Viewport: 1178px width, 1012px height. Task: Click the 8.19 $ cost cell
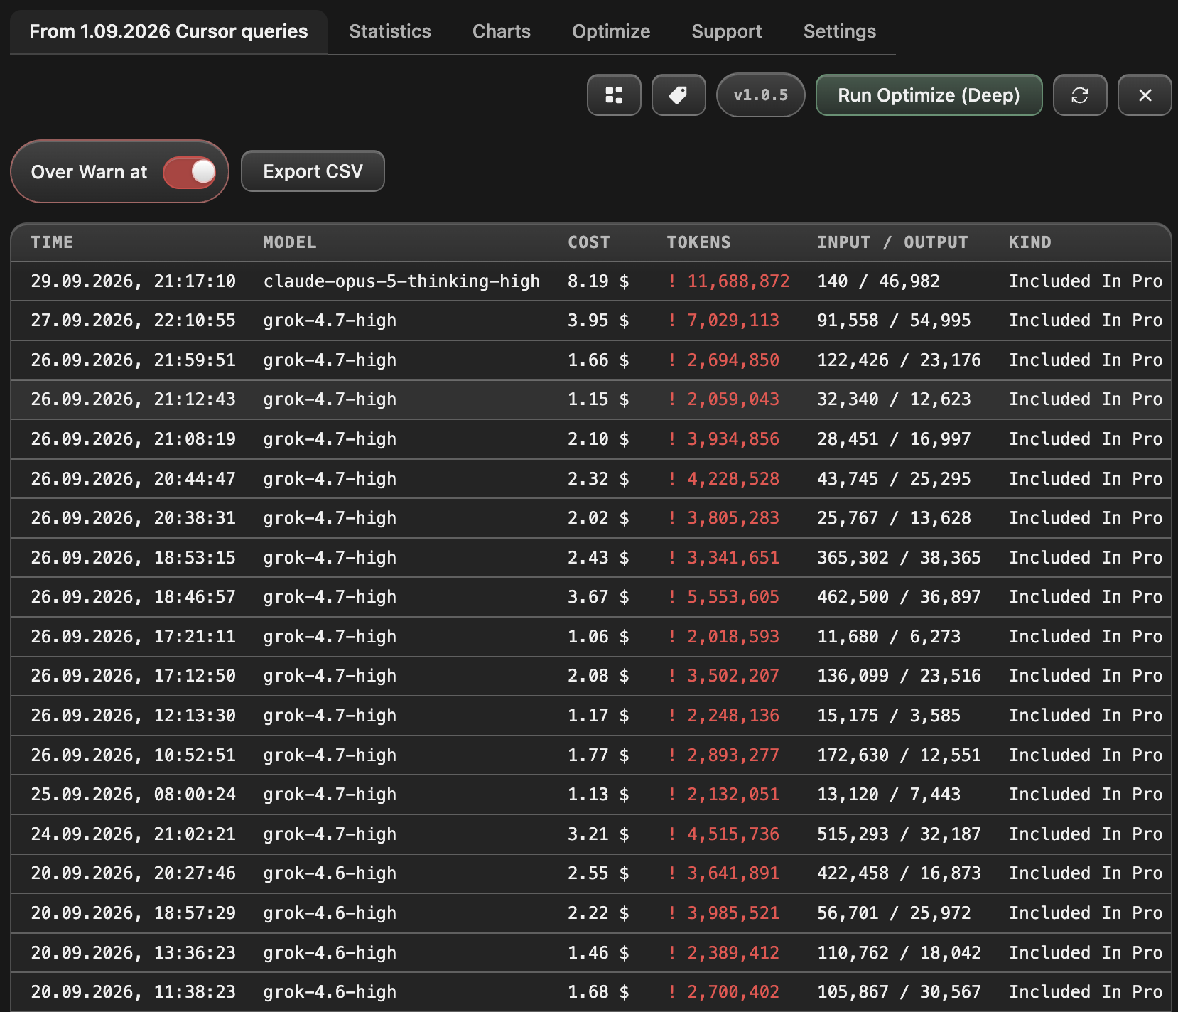598,281
